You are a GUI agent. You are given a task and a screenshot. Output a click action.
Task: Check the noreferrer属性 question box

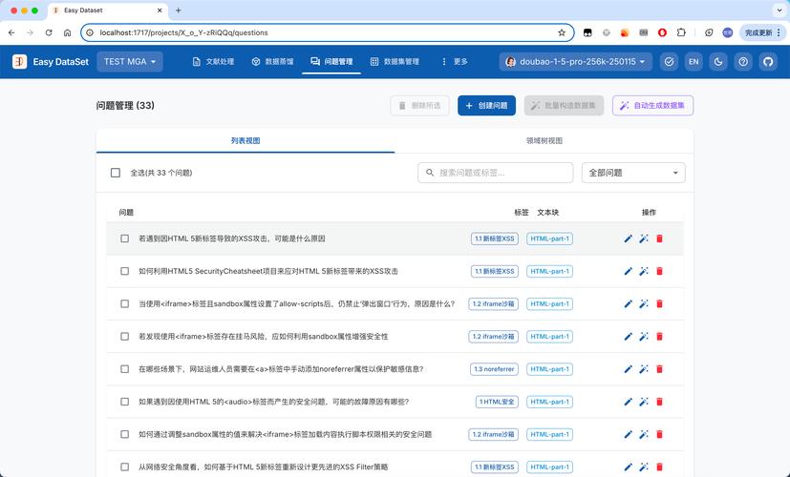coord(124,369)
